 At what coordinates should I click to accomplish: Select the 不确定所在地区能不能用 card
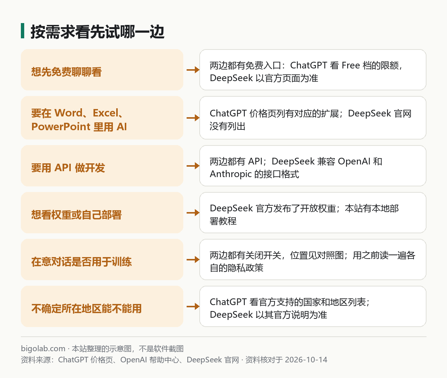click(x=102, y=306)
